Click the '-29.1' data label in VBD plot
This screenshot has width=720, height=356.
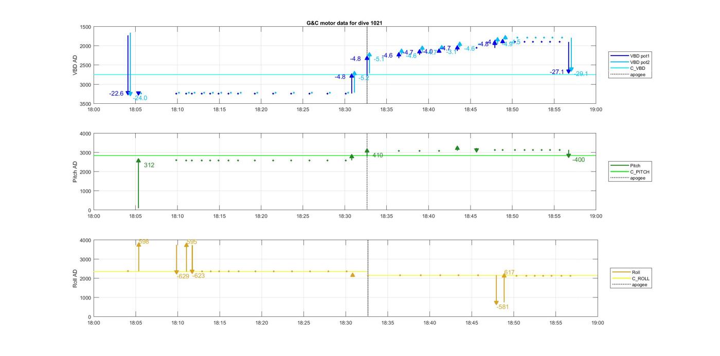click(581, 74)
